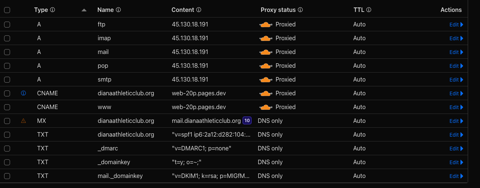480x188 pixels.
Task: Toggle the select-all checkbox in header
Action: click(x=7, y=10)
